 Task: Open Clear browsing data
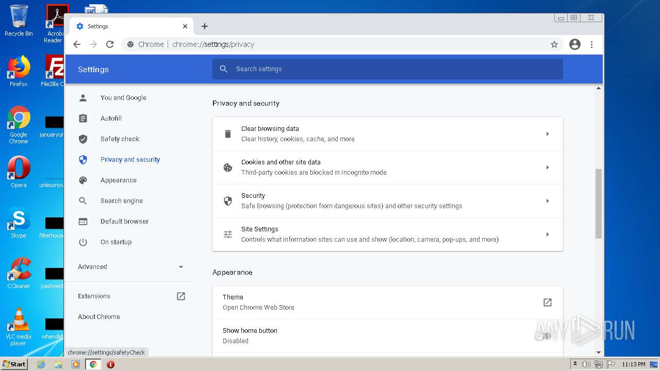[388, 134]
